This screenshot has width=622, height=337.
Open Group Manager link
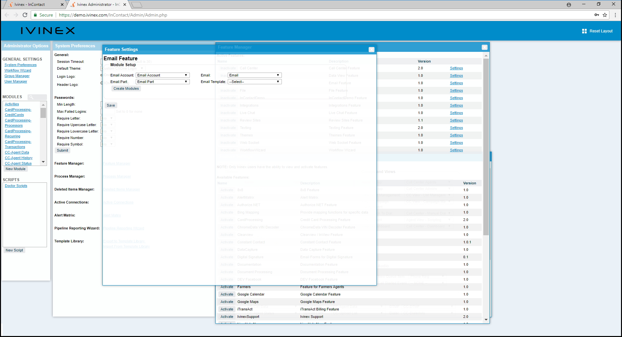(17, 76)
